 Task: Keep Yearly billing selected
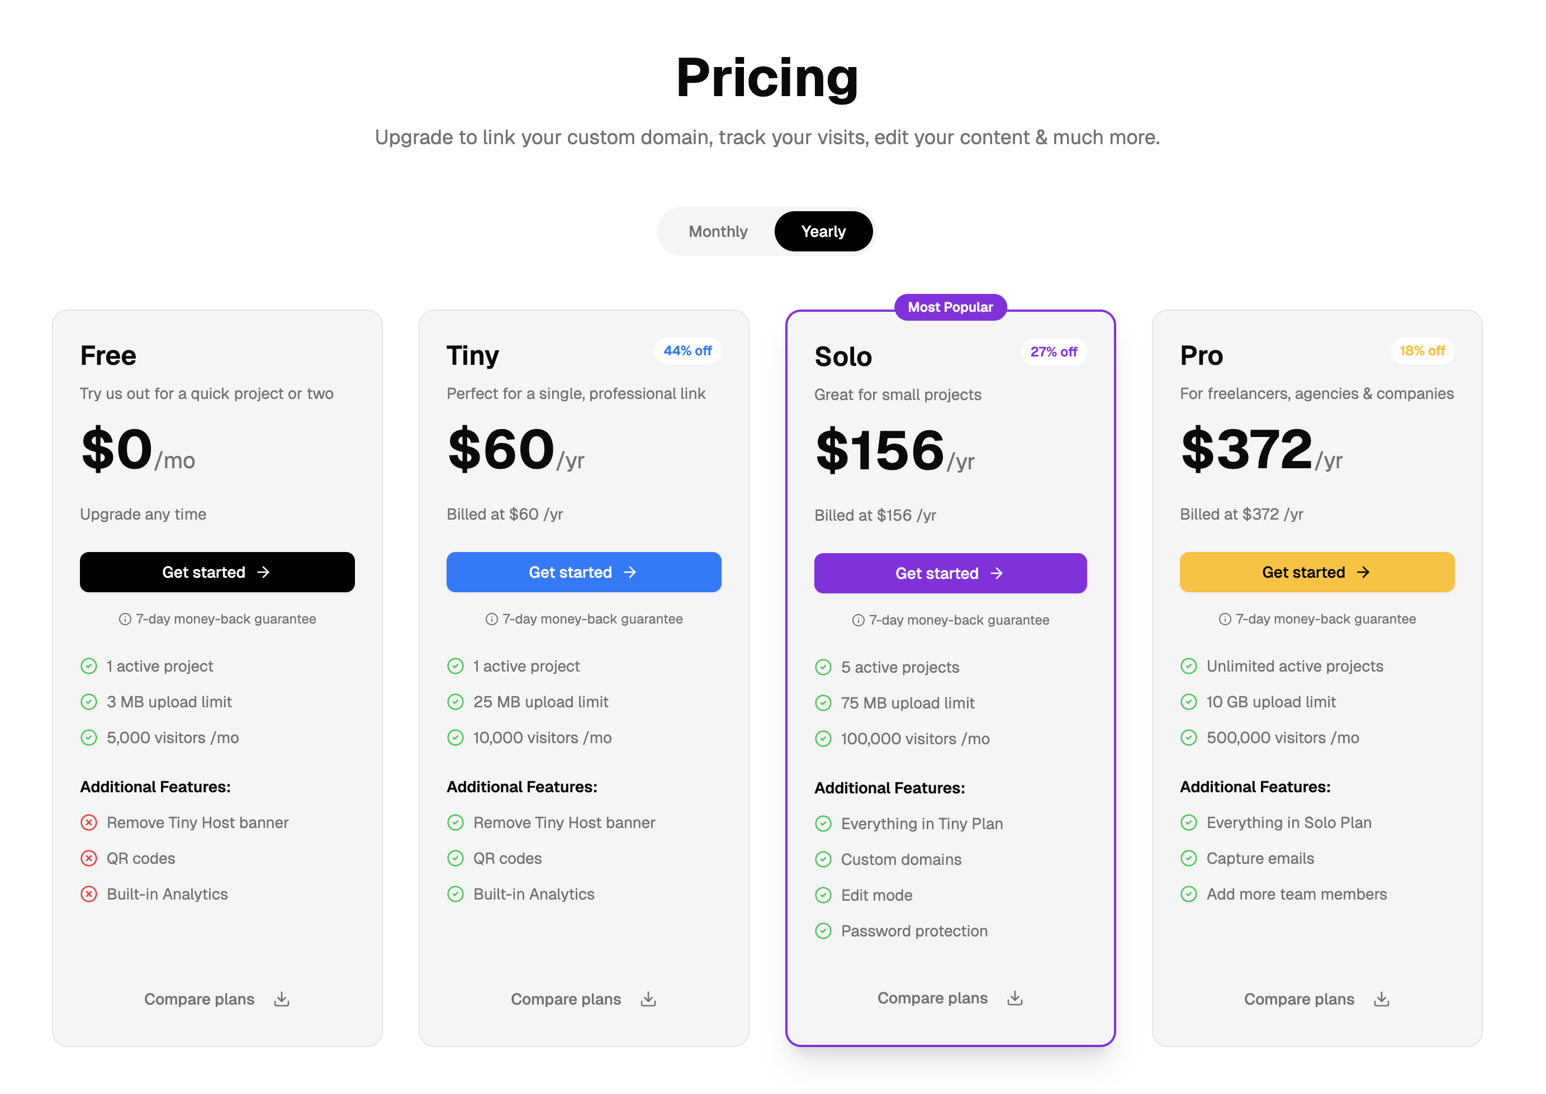point(823,231)
